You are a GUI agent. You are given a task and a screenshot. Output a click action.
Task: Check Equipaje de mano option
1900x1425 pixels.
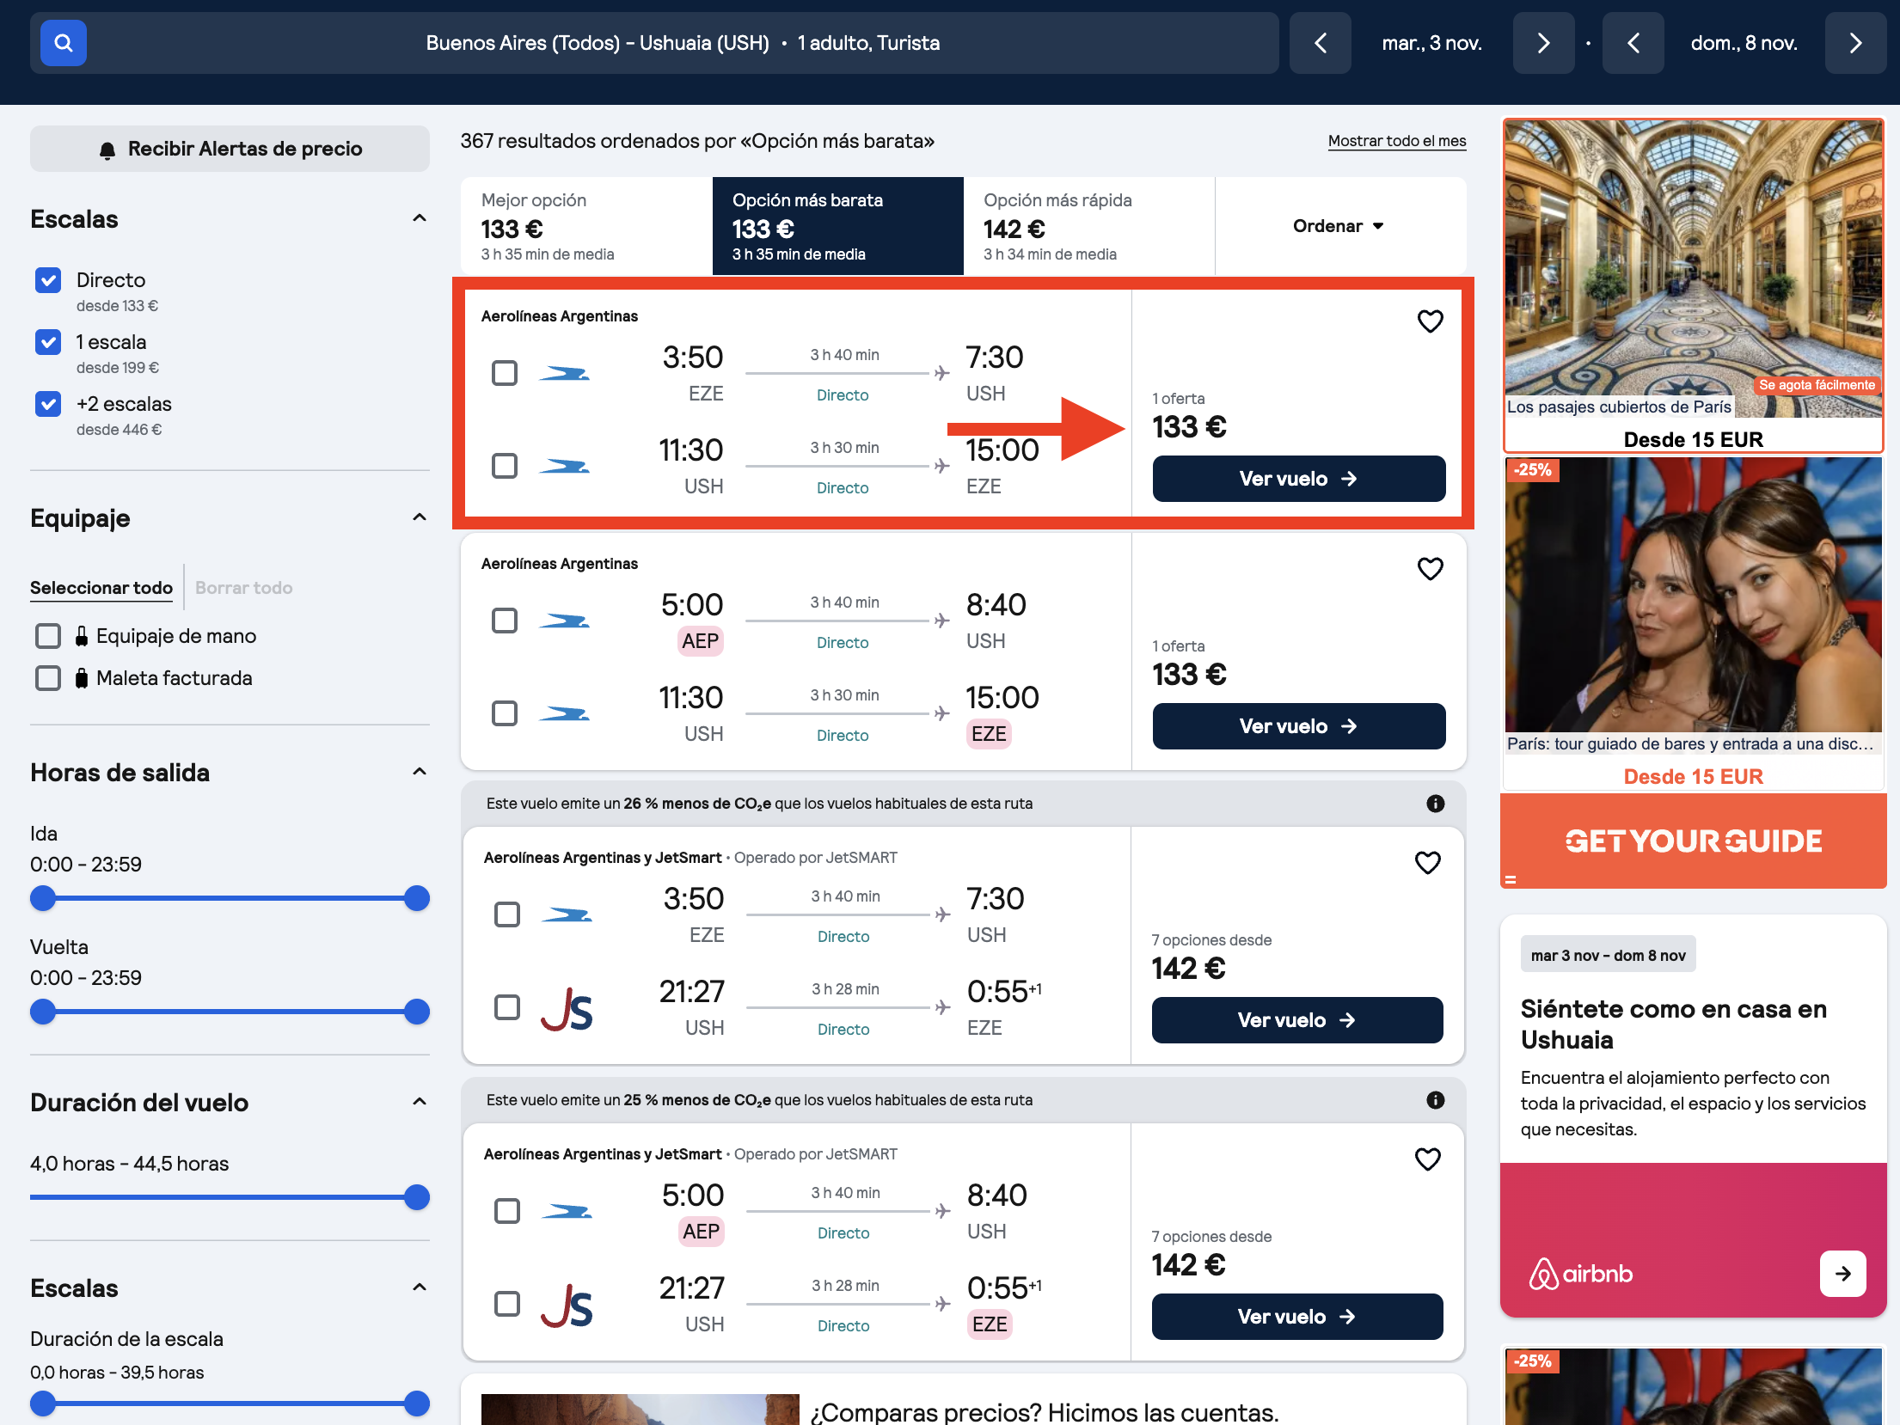click(x=48, y=636)
